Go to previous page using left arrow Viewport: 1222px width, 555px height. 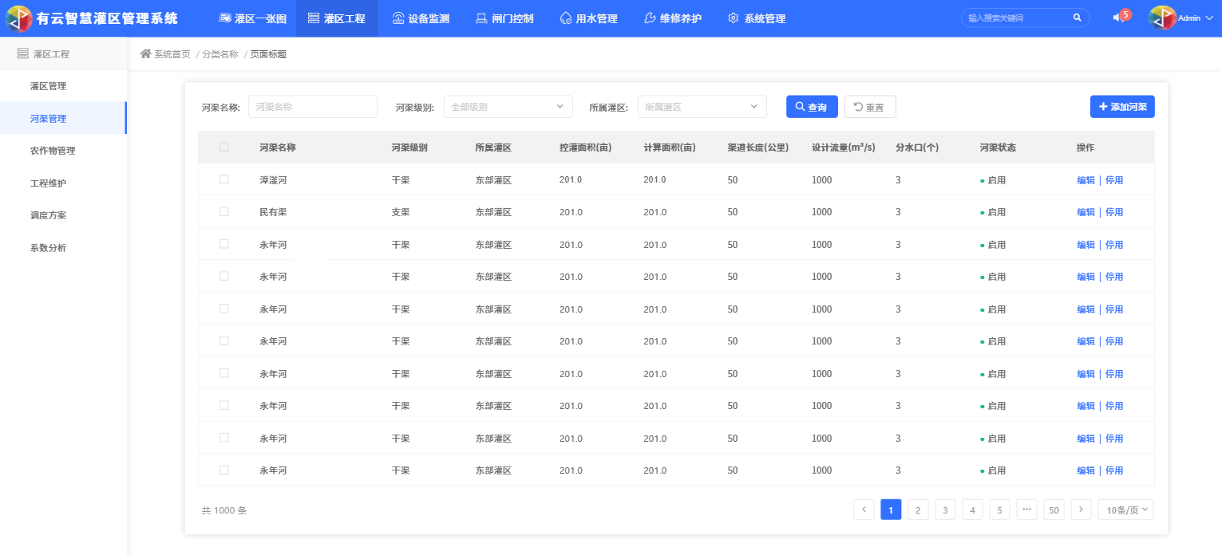pyautogui.click(x=864, y=510)
